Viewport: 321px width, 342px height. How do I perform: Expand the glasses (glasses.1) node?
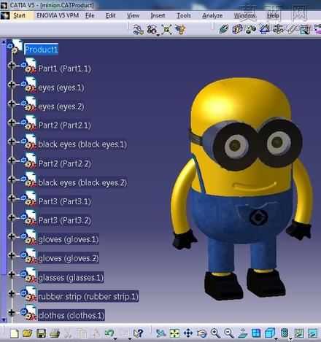[x=12, y=274]
